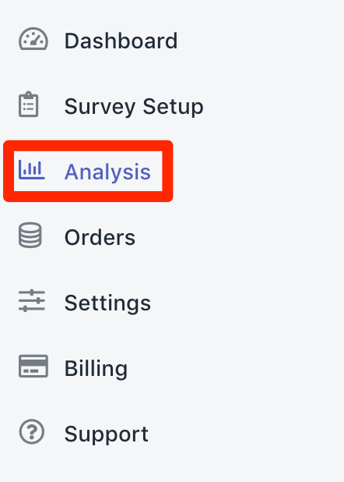Open the Billing section label
The width and height of the screenshot is (344, 482).
96,368
